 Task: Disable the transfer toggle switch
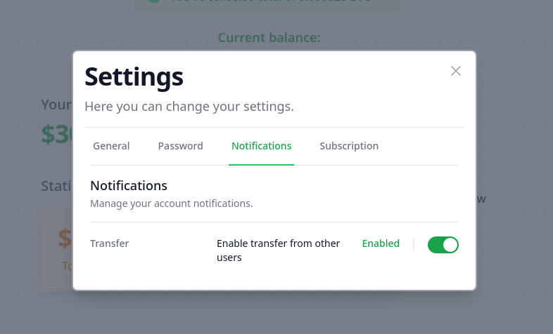pos(443,244)
